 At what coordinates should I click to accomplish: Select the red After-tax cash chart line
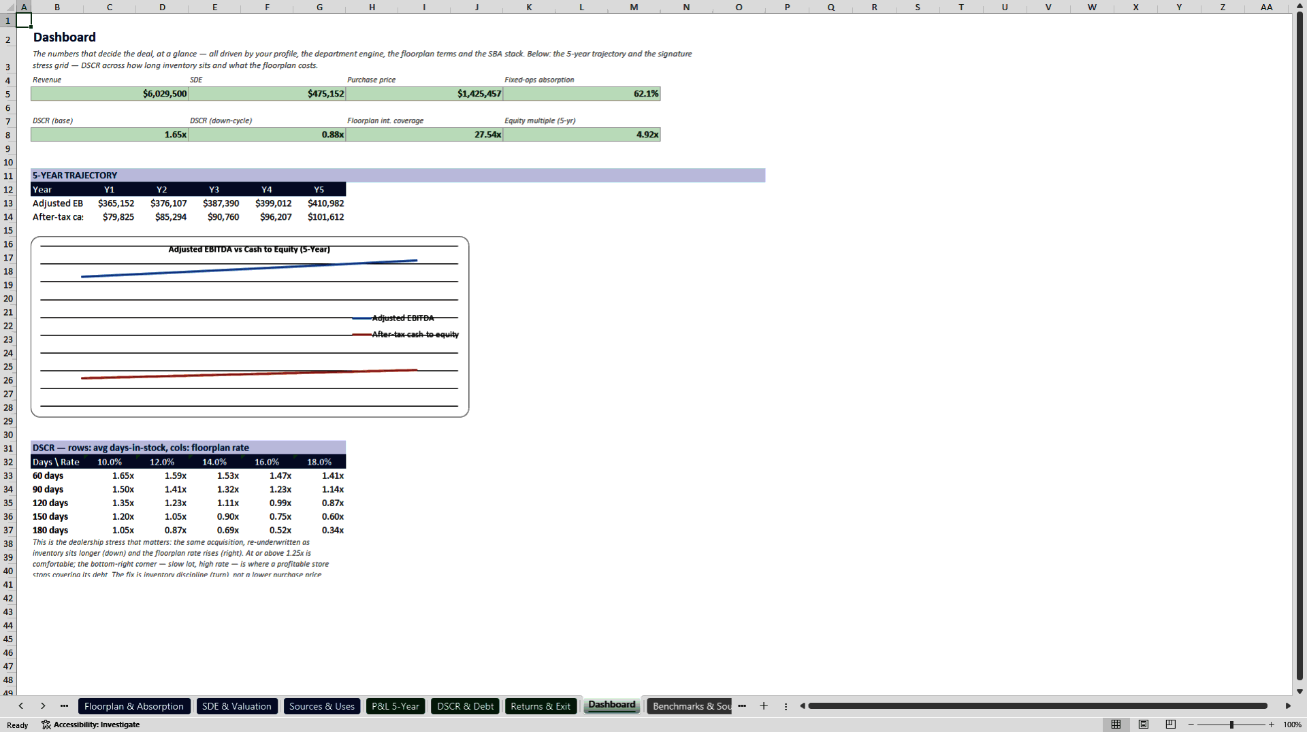[x=249, y=374]
